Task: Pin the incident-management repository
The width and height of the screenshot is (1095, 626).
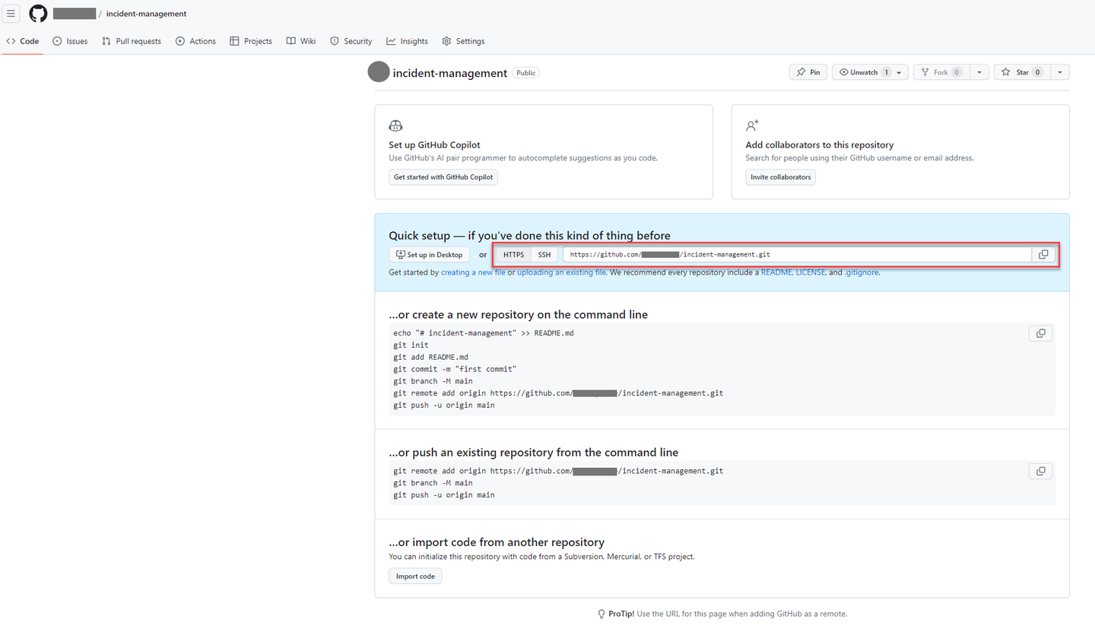Action: pos(808,72)
